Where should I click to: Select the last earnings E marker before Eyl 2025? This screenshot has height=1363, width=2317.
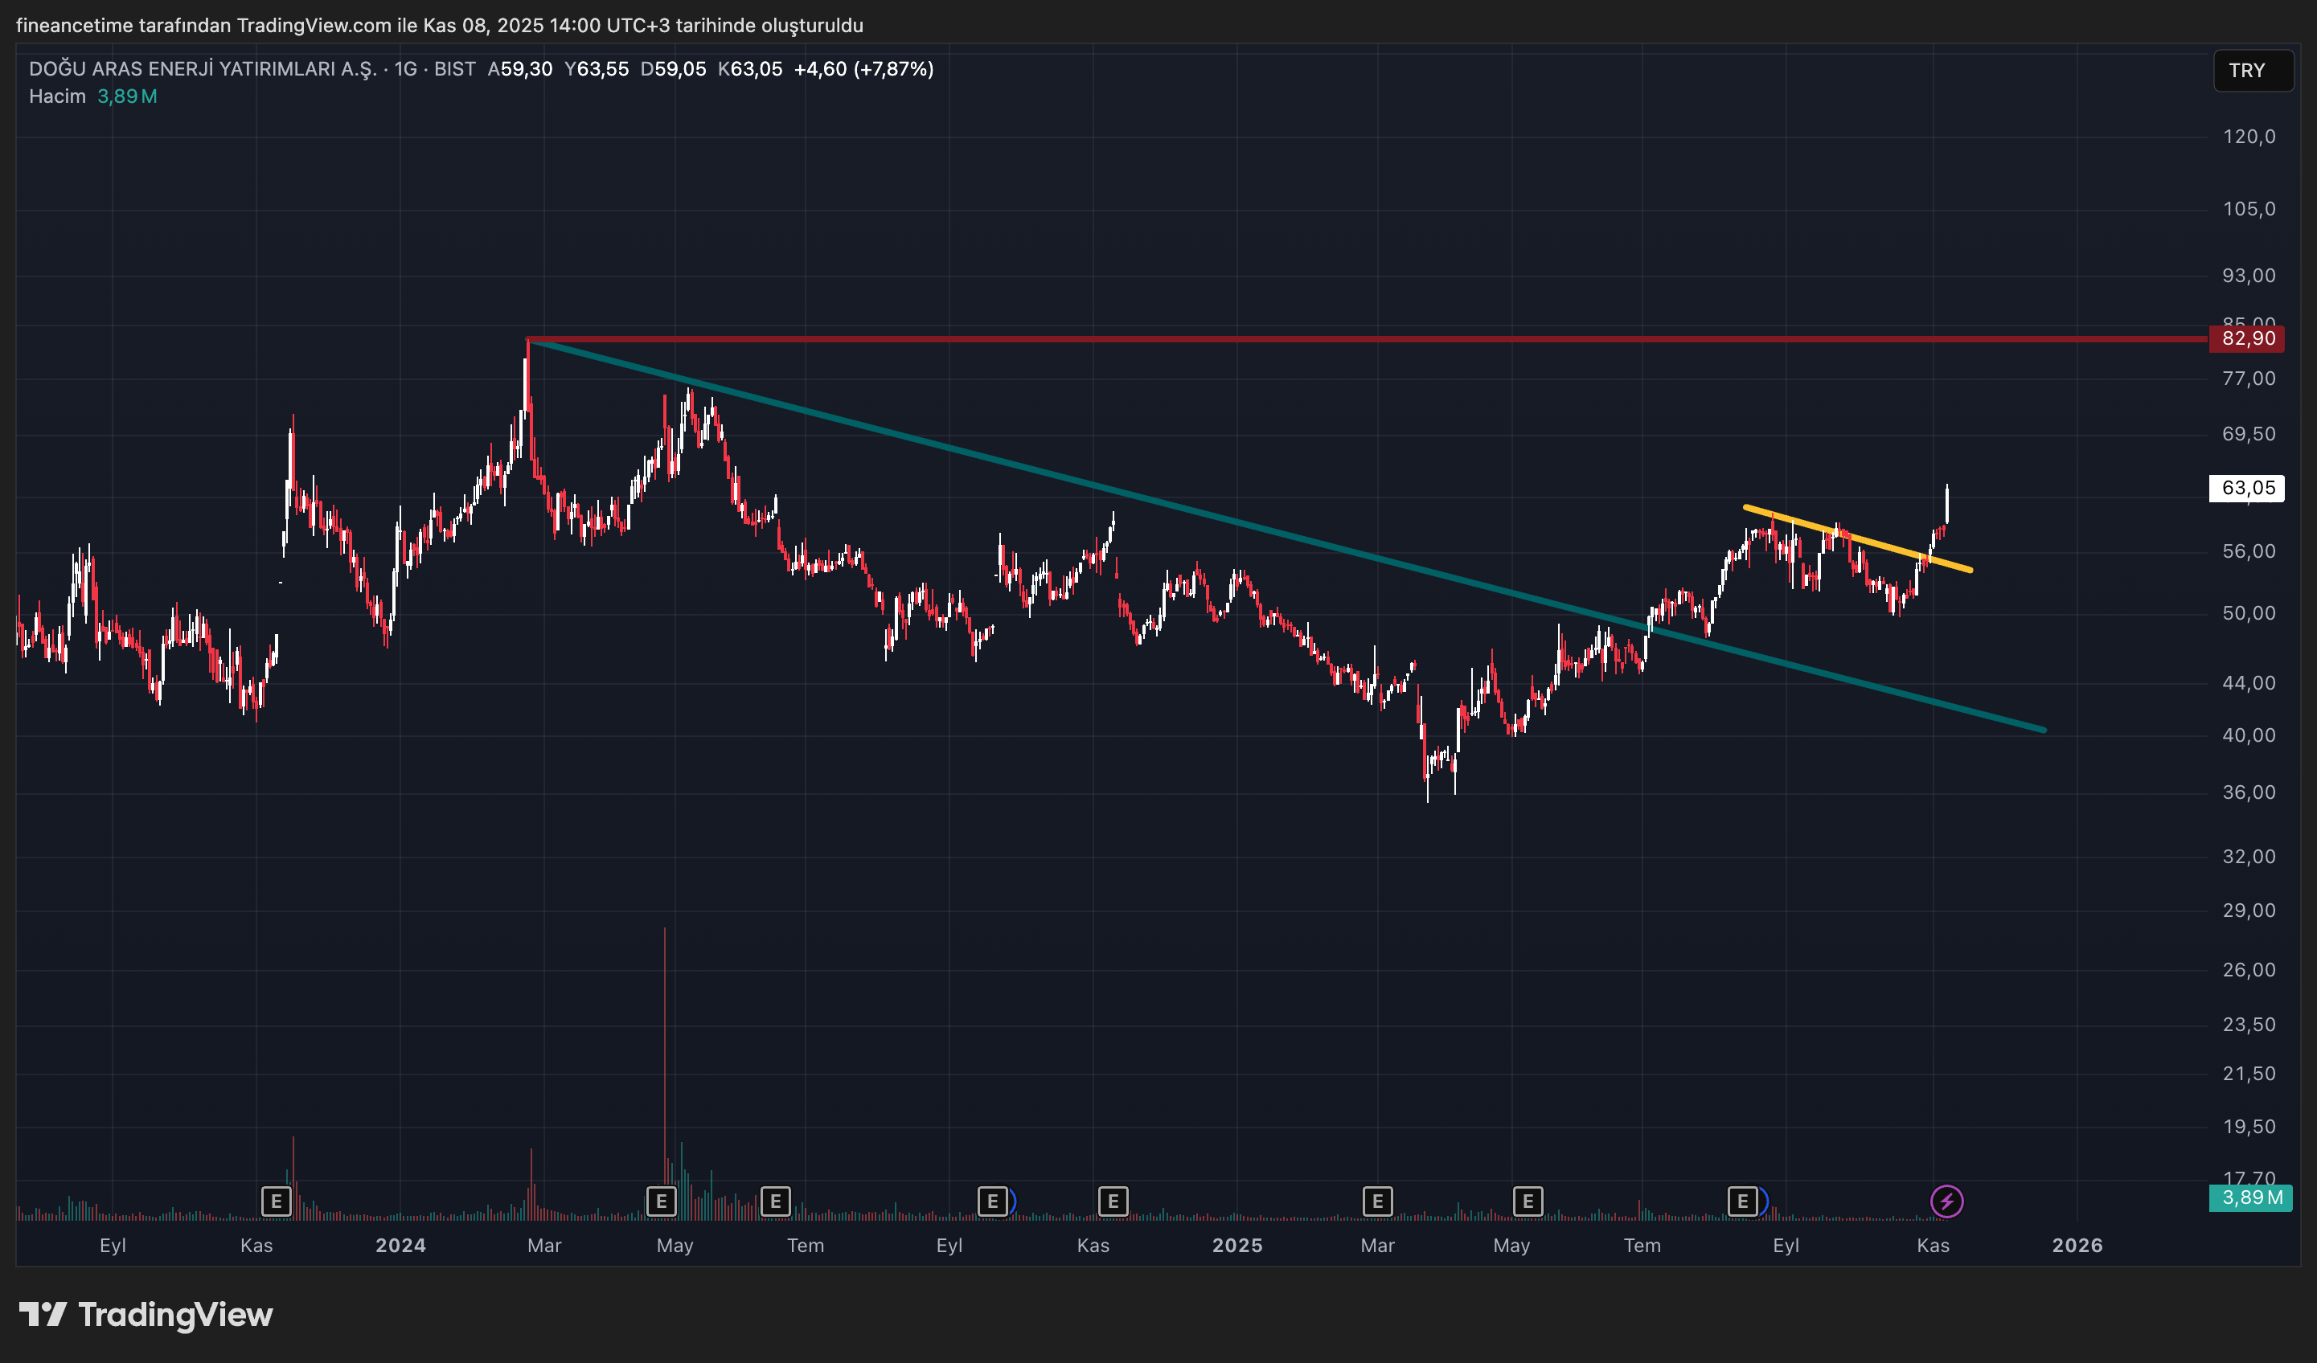[x=1741, y=1201]
